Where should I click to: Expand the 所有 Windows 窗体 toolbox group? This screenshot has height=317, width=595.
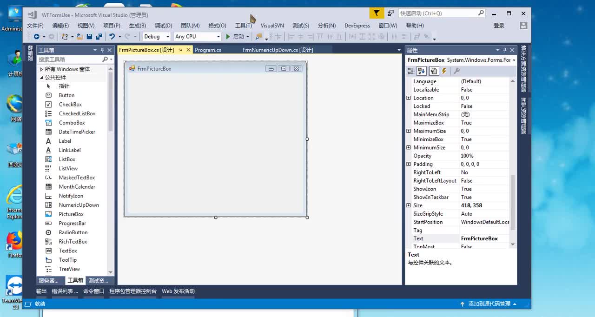coord(41,69)
